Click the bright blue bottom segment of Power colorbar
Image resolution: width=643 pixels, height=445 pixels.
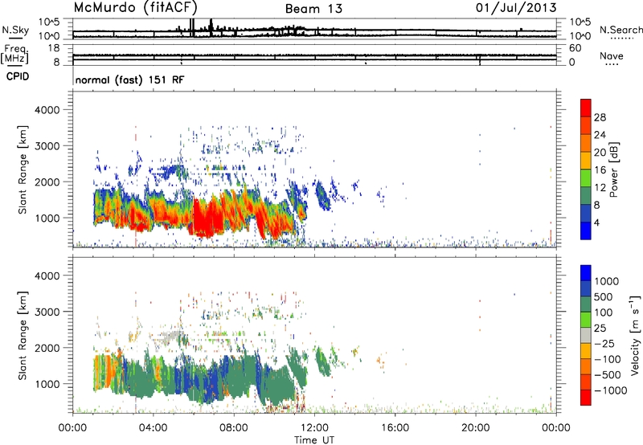(x=586, y=231)
